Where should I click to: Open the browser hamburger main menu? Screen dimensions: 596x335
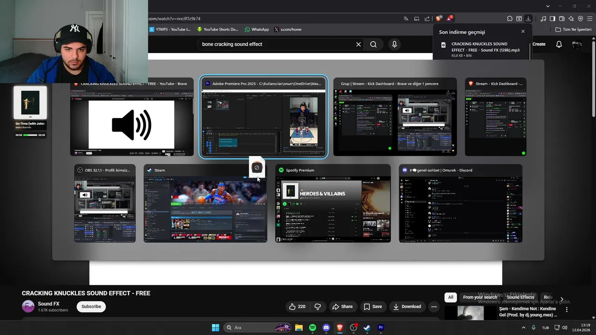589,19
